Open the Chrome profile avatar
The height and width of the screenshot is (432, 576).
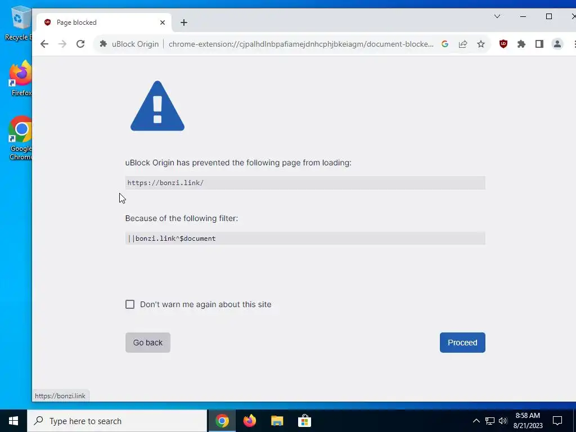(x=557, y=44)
